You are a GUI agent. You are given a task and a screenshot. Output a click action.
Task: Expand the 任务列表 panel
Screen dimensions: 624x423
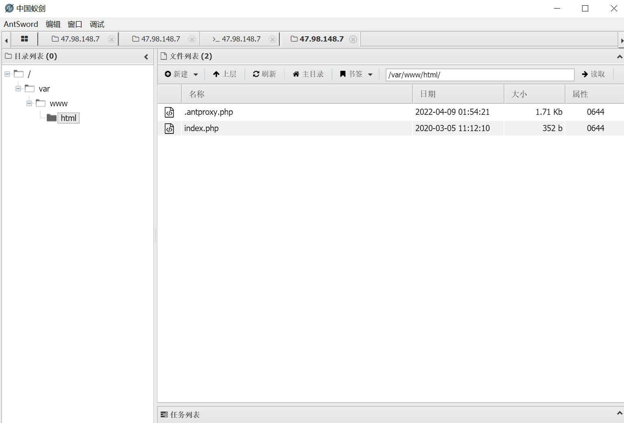(619, 414)
